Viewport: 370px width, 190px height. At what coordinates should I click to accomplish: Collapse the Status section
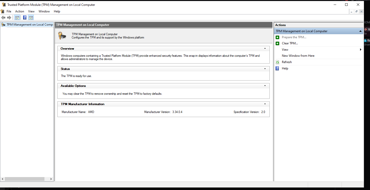(x=265, y=69)
